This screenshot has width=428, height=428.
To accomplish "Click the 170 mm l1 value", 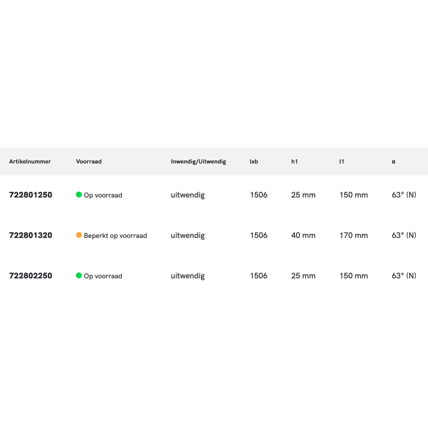I will (x=354, y=235).
